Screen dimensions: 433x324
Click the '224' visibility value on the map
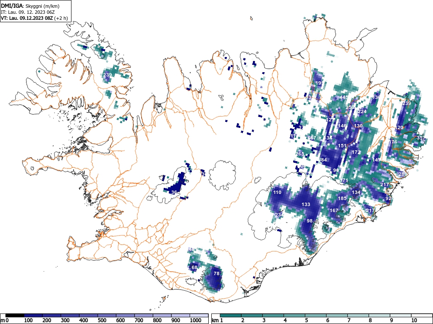point(362,111)
